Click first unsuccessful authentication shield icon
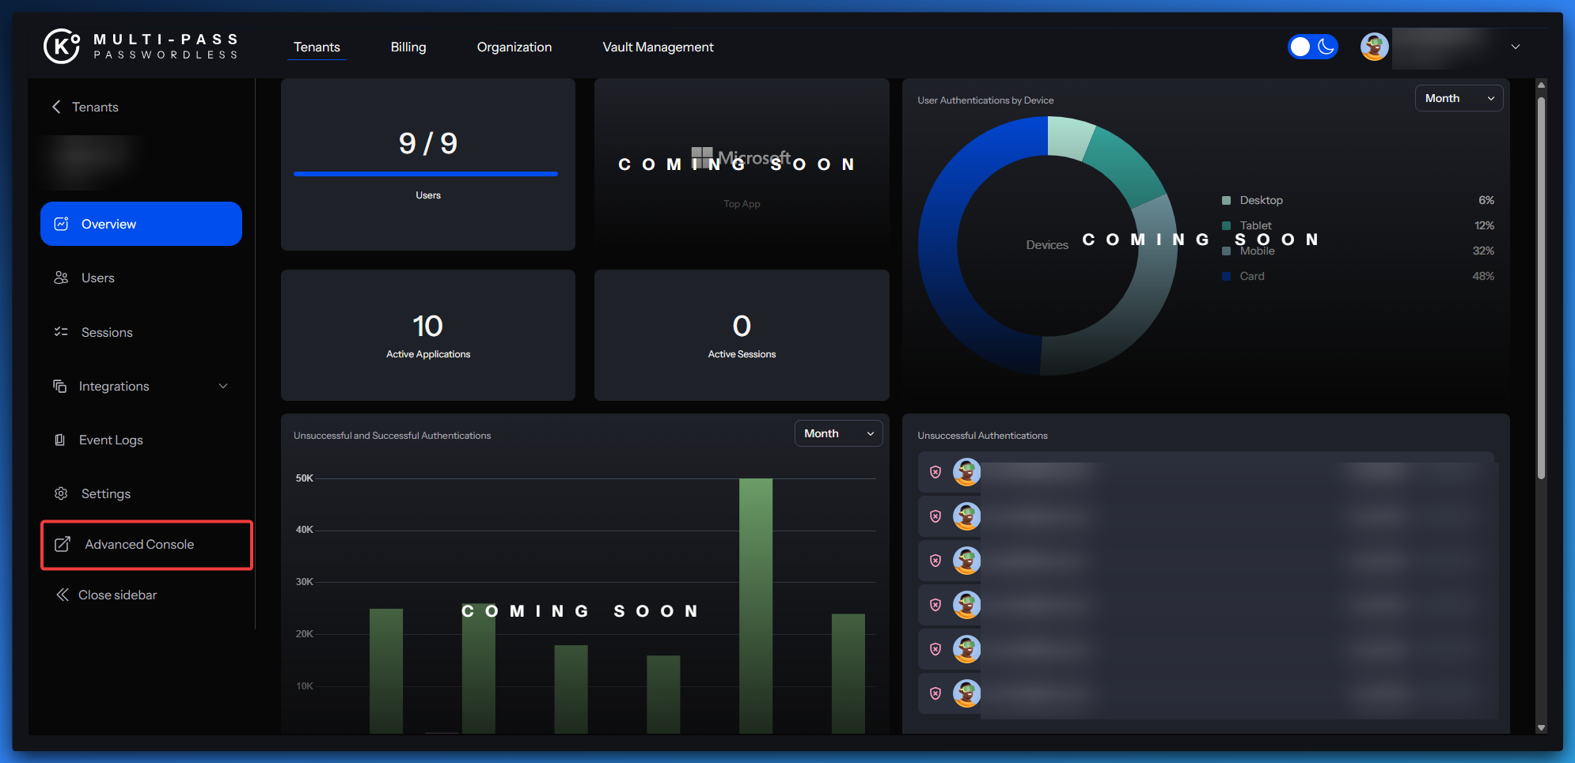This screenshot has height=763, width=1575. pyautogui.click(x=936, y=472)
